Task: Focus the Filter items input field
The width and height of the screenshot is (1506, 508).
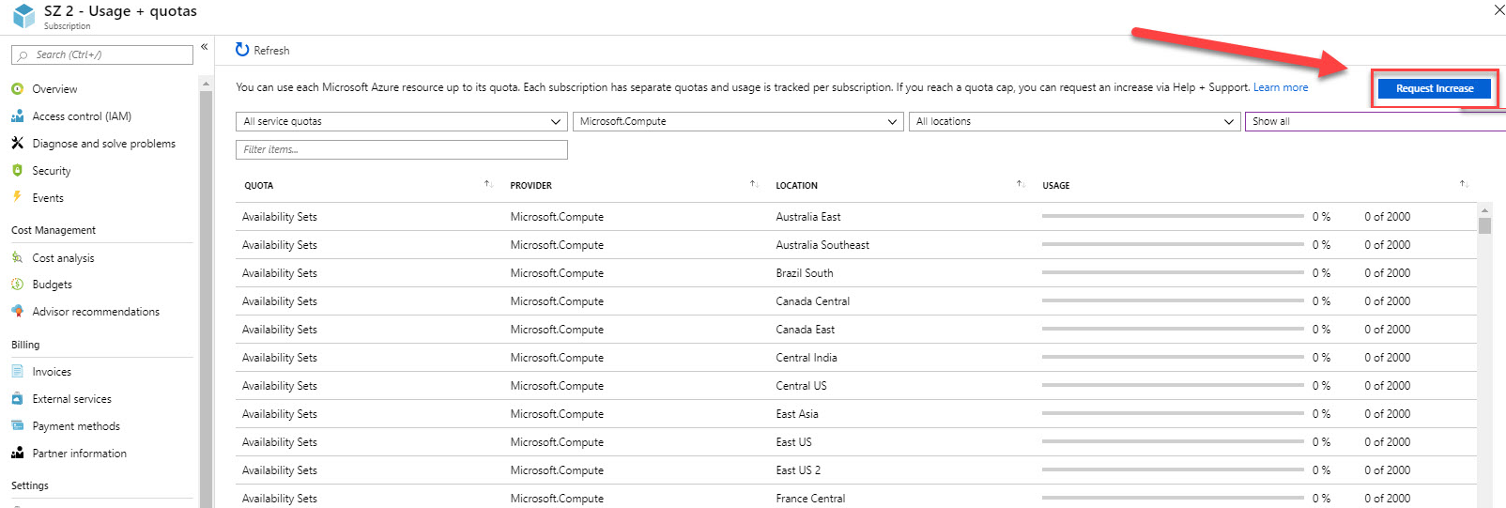Action: pos(401,149)
